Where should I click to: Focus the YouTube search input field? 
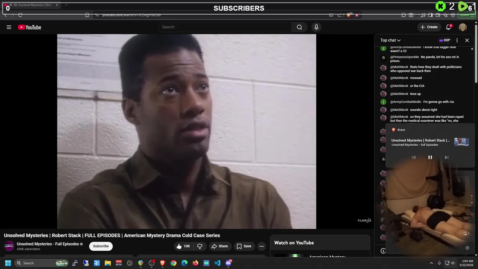(x=225, y=27)
